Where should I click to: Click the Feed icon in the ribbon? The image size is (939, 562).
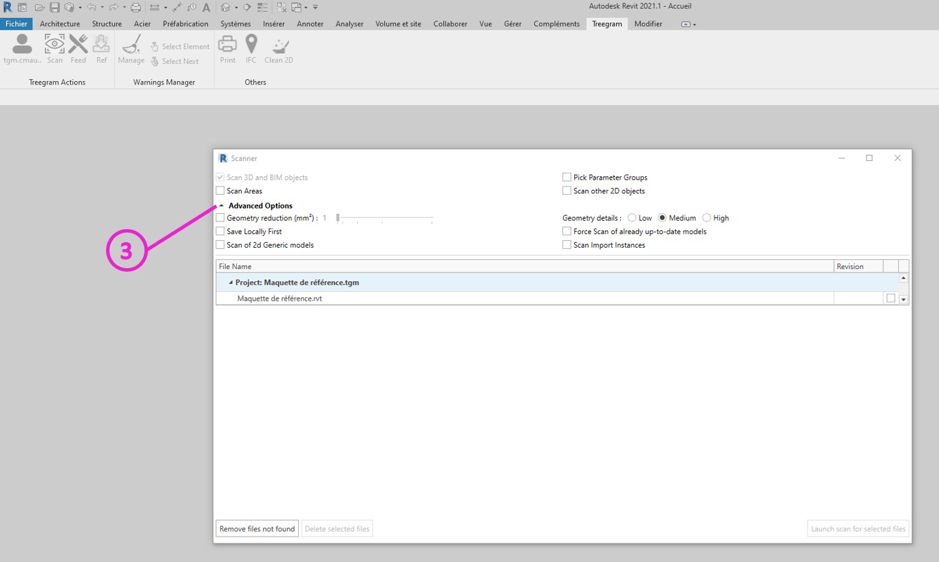(78, 49)
